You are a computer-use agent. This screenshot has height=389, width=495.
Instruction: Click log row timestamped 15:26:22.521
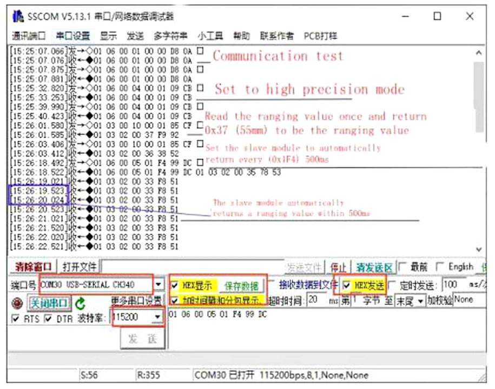click(x=94, y=247)
